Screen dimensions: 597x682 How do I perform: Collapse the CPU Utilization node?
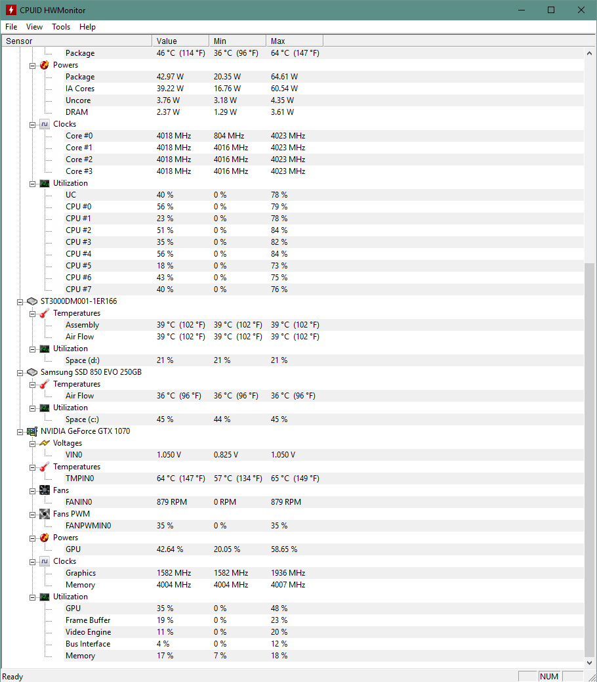(x=32, y=184)
